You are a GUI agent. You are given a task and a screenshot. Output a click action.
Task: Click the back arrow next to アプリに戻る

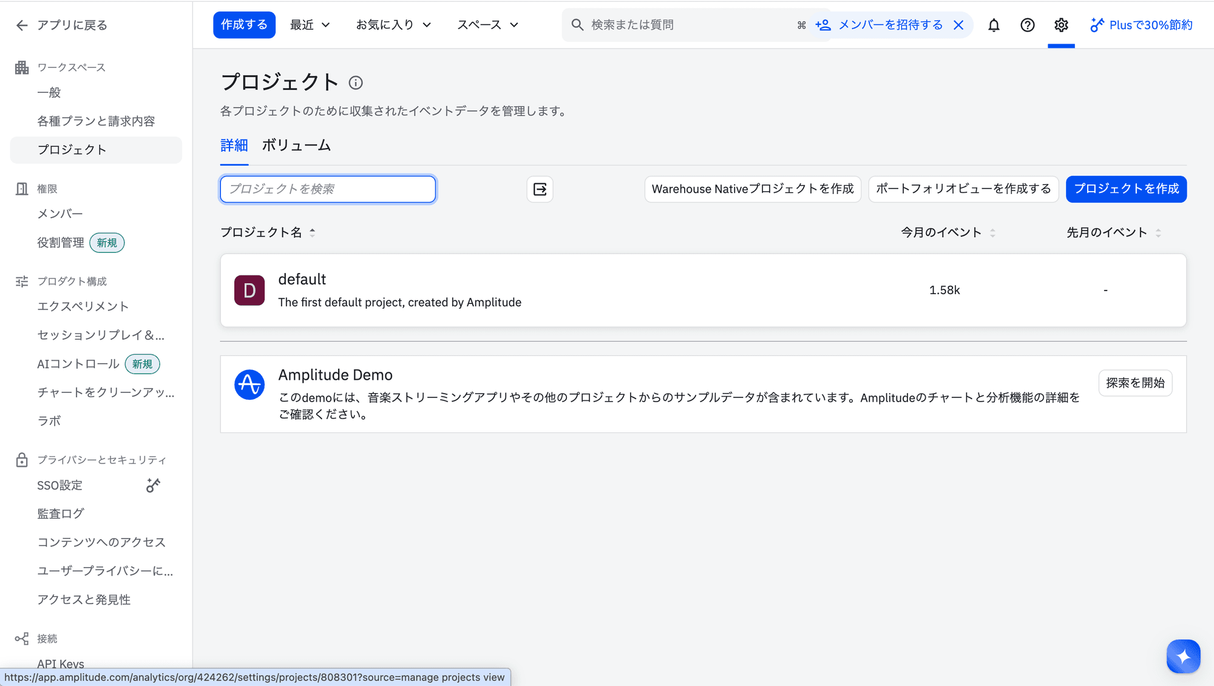21,25
